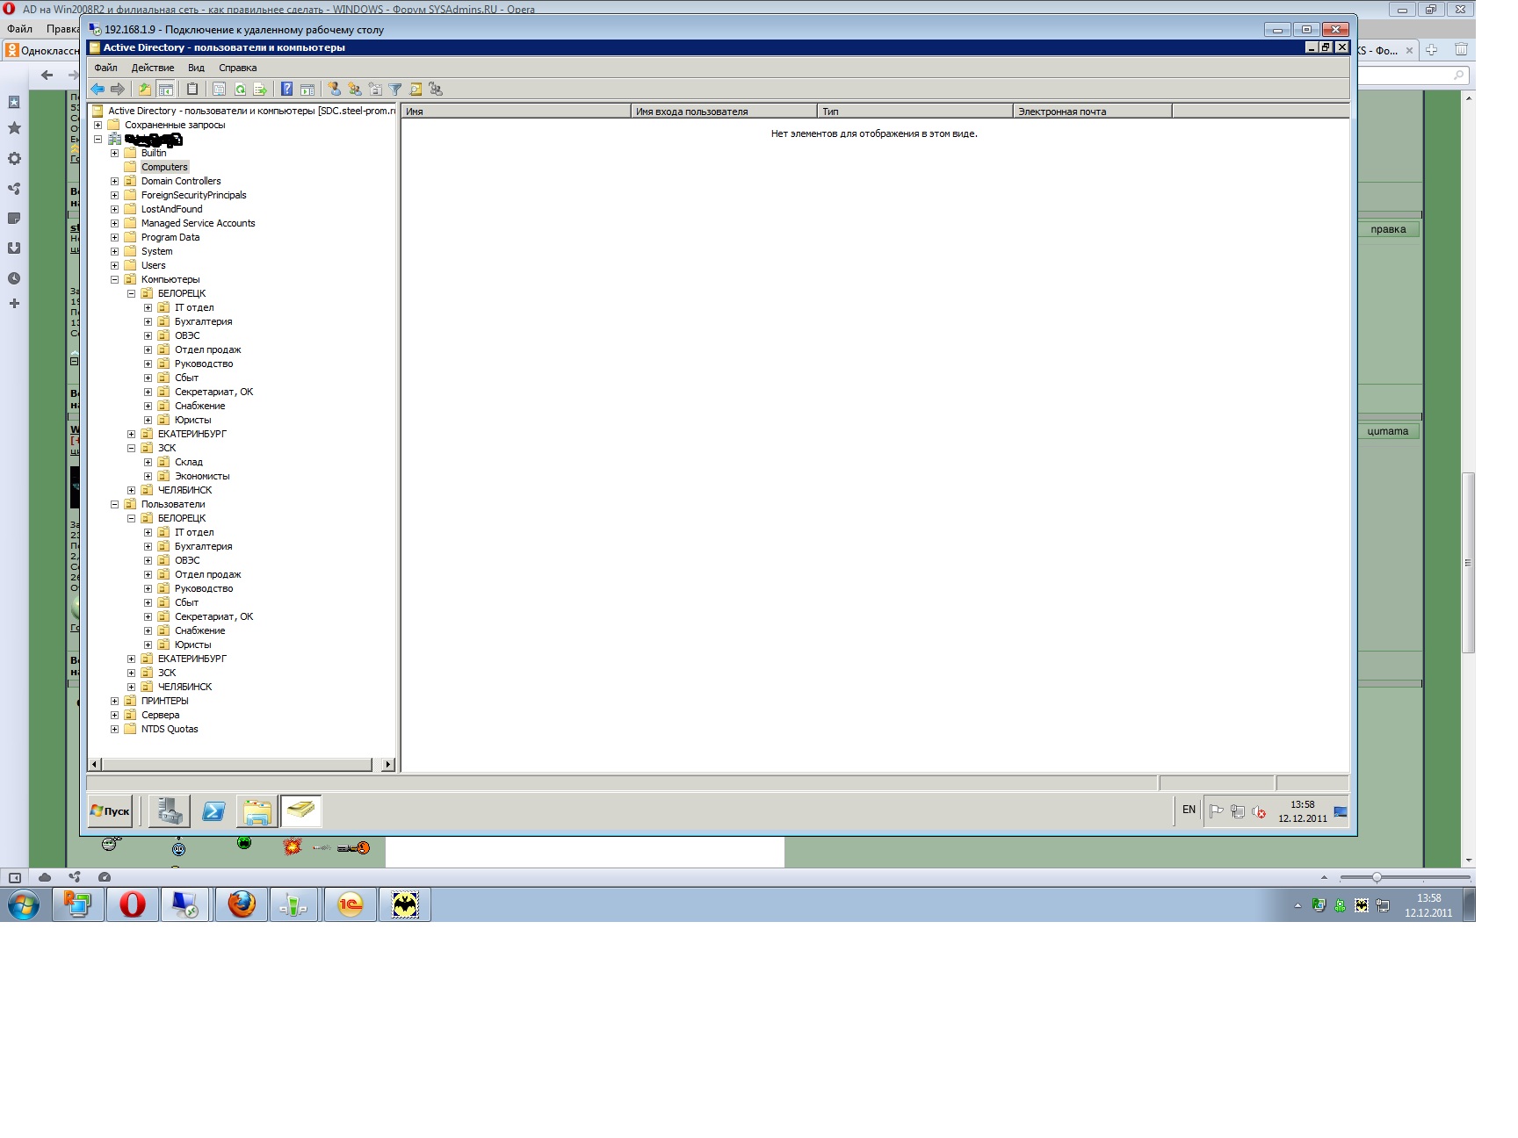Open the gear widgets panel in Opera sidebar
The width and height of the screenshot is (1518, 1138).
pos(14,159)
